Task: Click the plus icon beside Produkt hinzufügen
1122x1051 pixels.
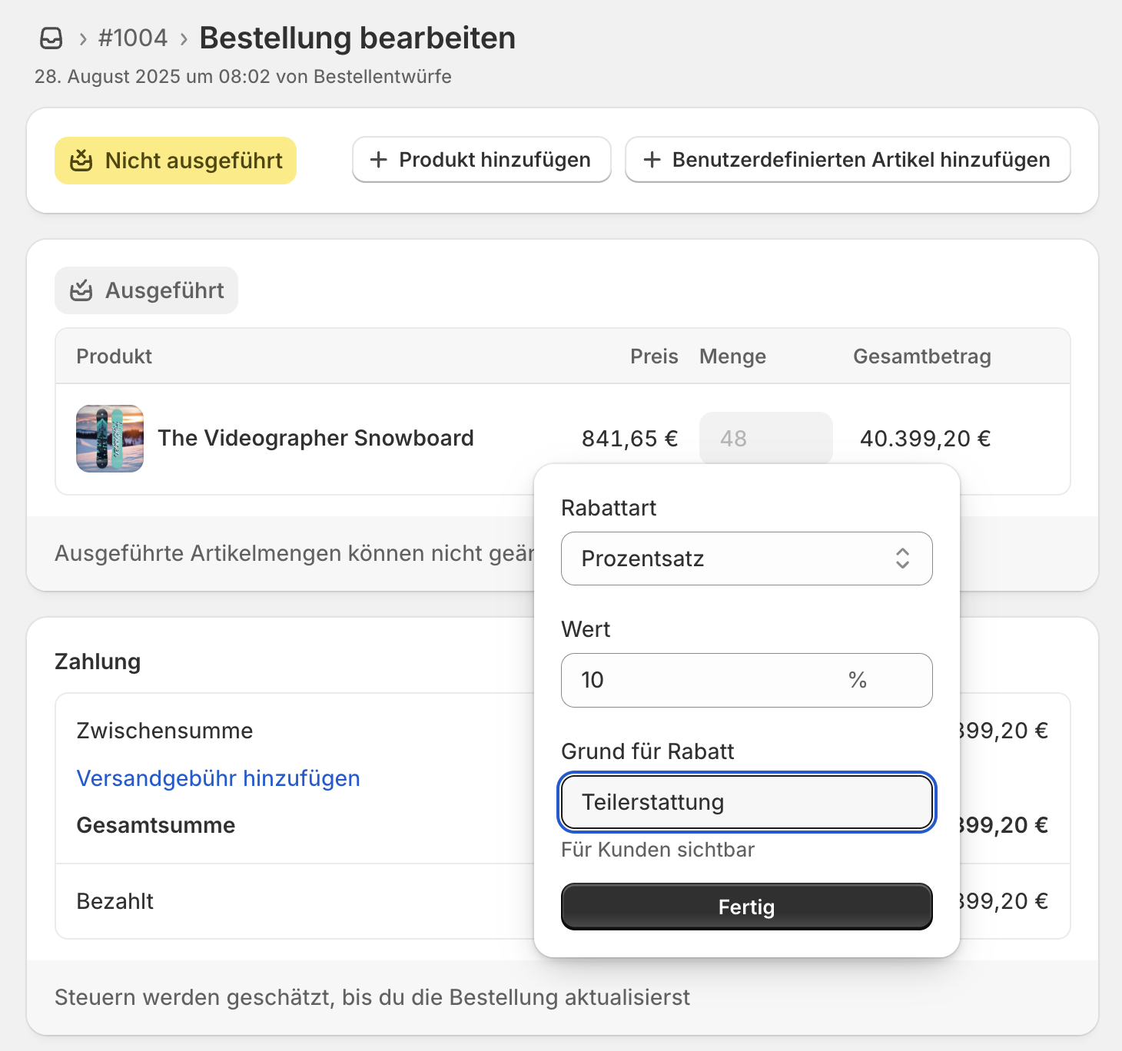Action: coord(378,160)
